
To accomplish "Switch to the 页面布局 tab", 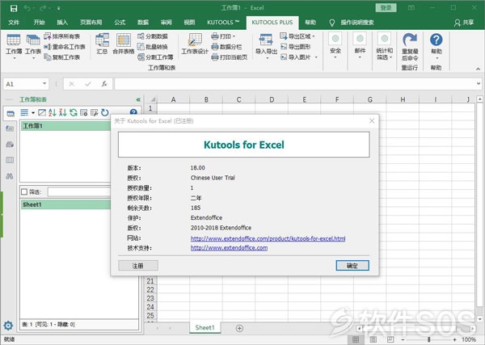I will [91, 23].
